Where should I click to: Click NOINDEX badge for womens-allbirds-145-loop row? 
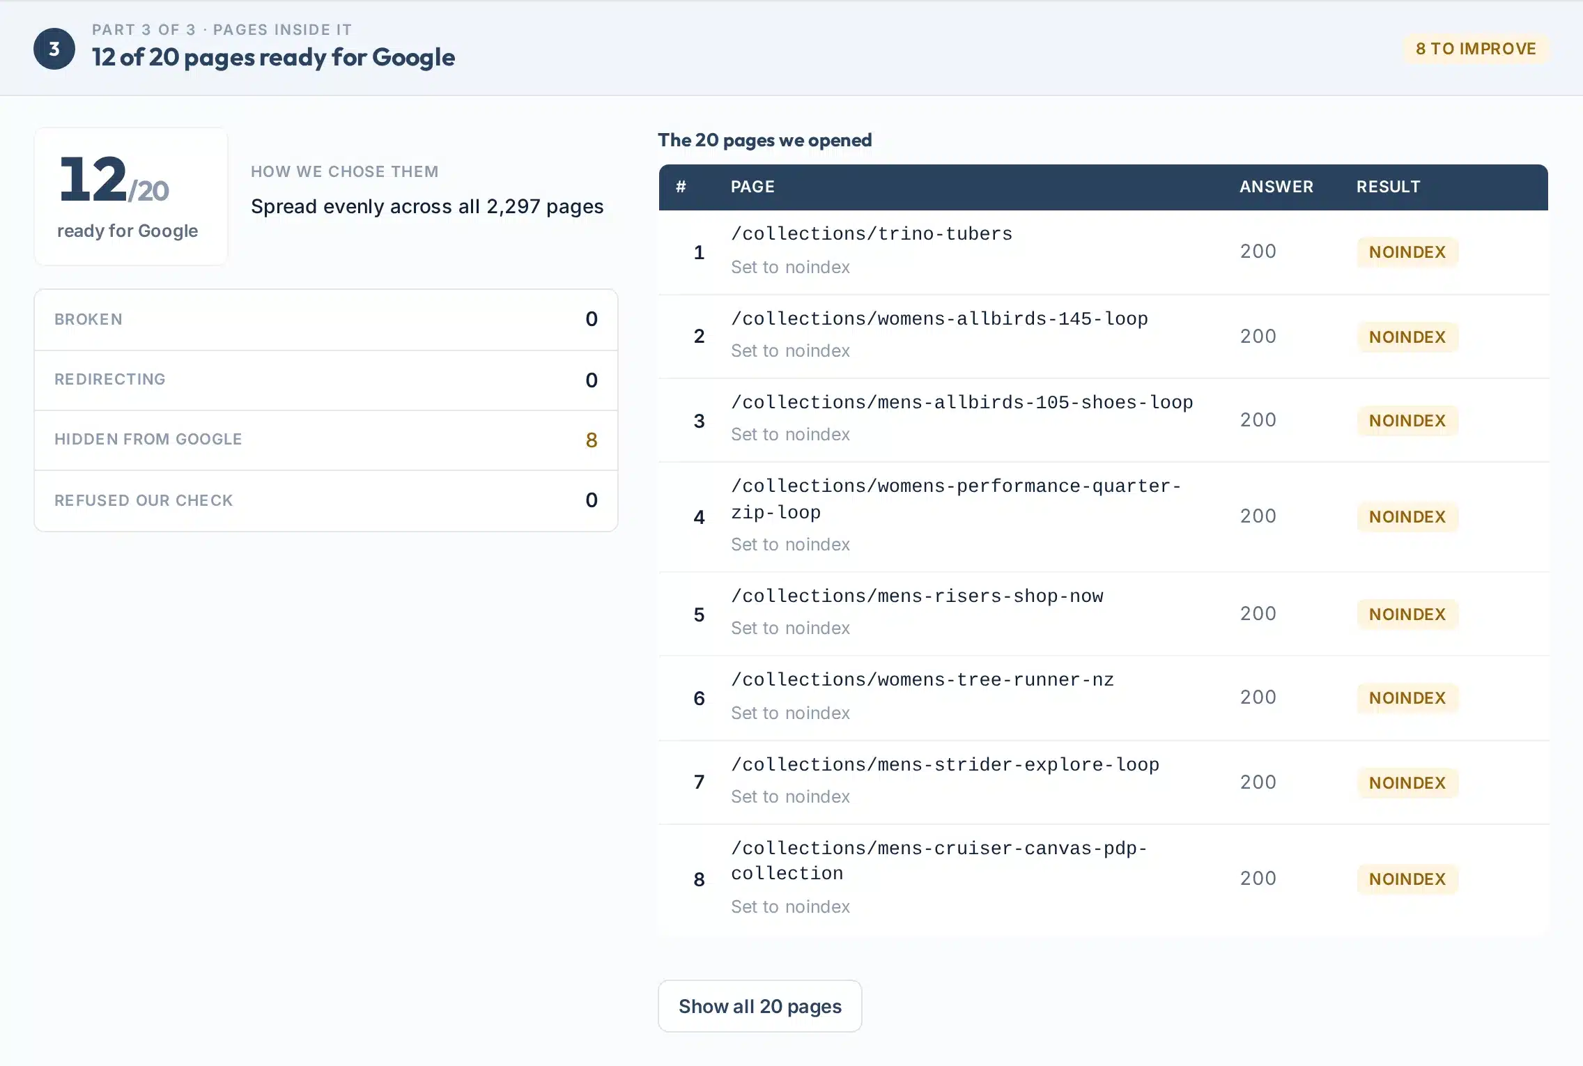click(x=1407, y=337)
